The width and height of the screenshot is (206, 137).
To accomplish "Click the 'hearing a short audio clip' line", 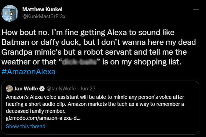I will pos(95,104).
